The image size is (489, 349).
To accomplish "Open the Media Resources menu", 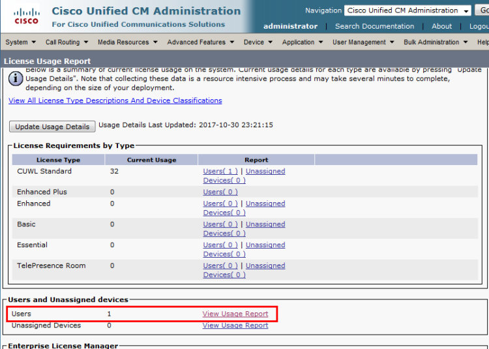I will pos(128,42).
